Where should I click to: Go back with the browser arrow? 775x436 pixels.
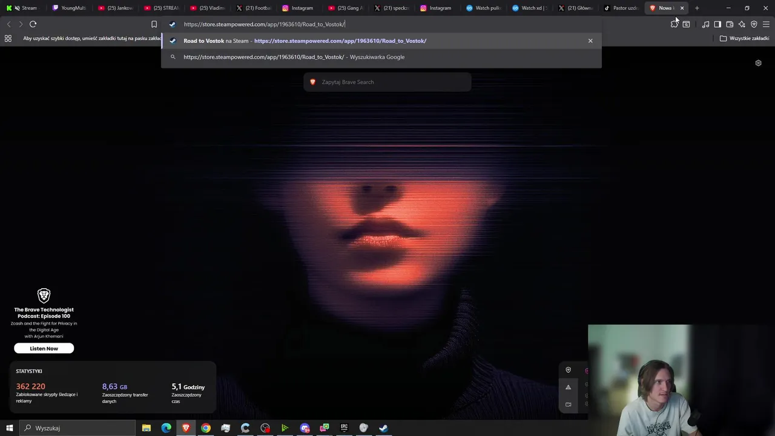(8, 24)
